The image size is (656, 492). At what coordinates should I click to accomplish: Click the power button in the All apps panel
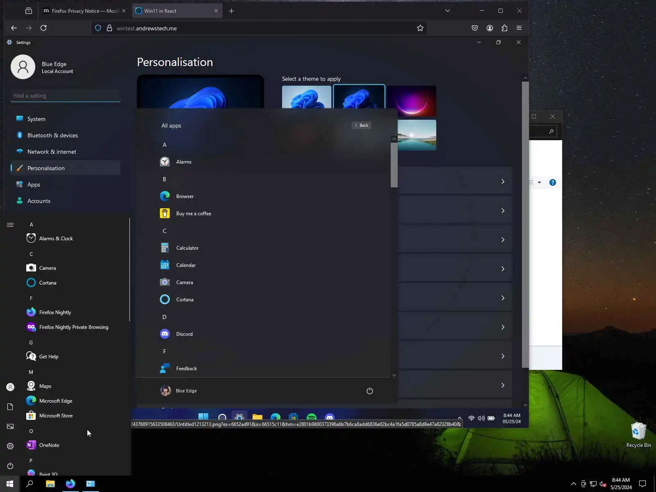pyautogui.click(x=370, y=391)
